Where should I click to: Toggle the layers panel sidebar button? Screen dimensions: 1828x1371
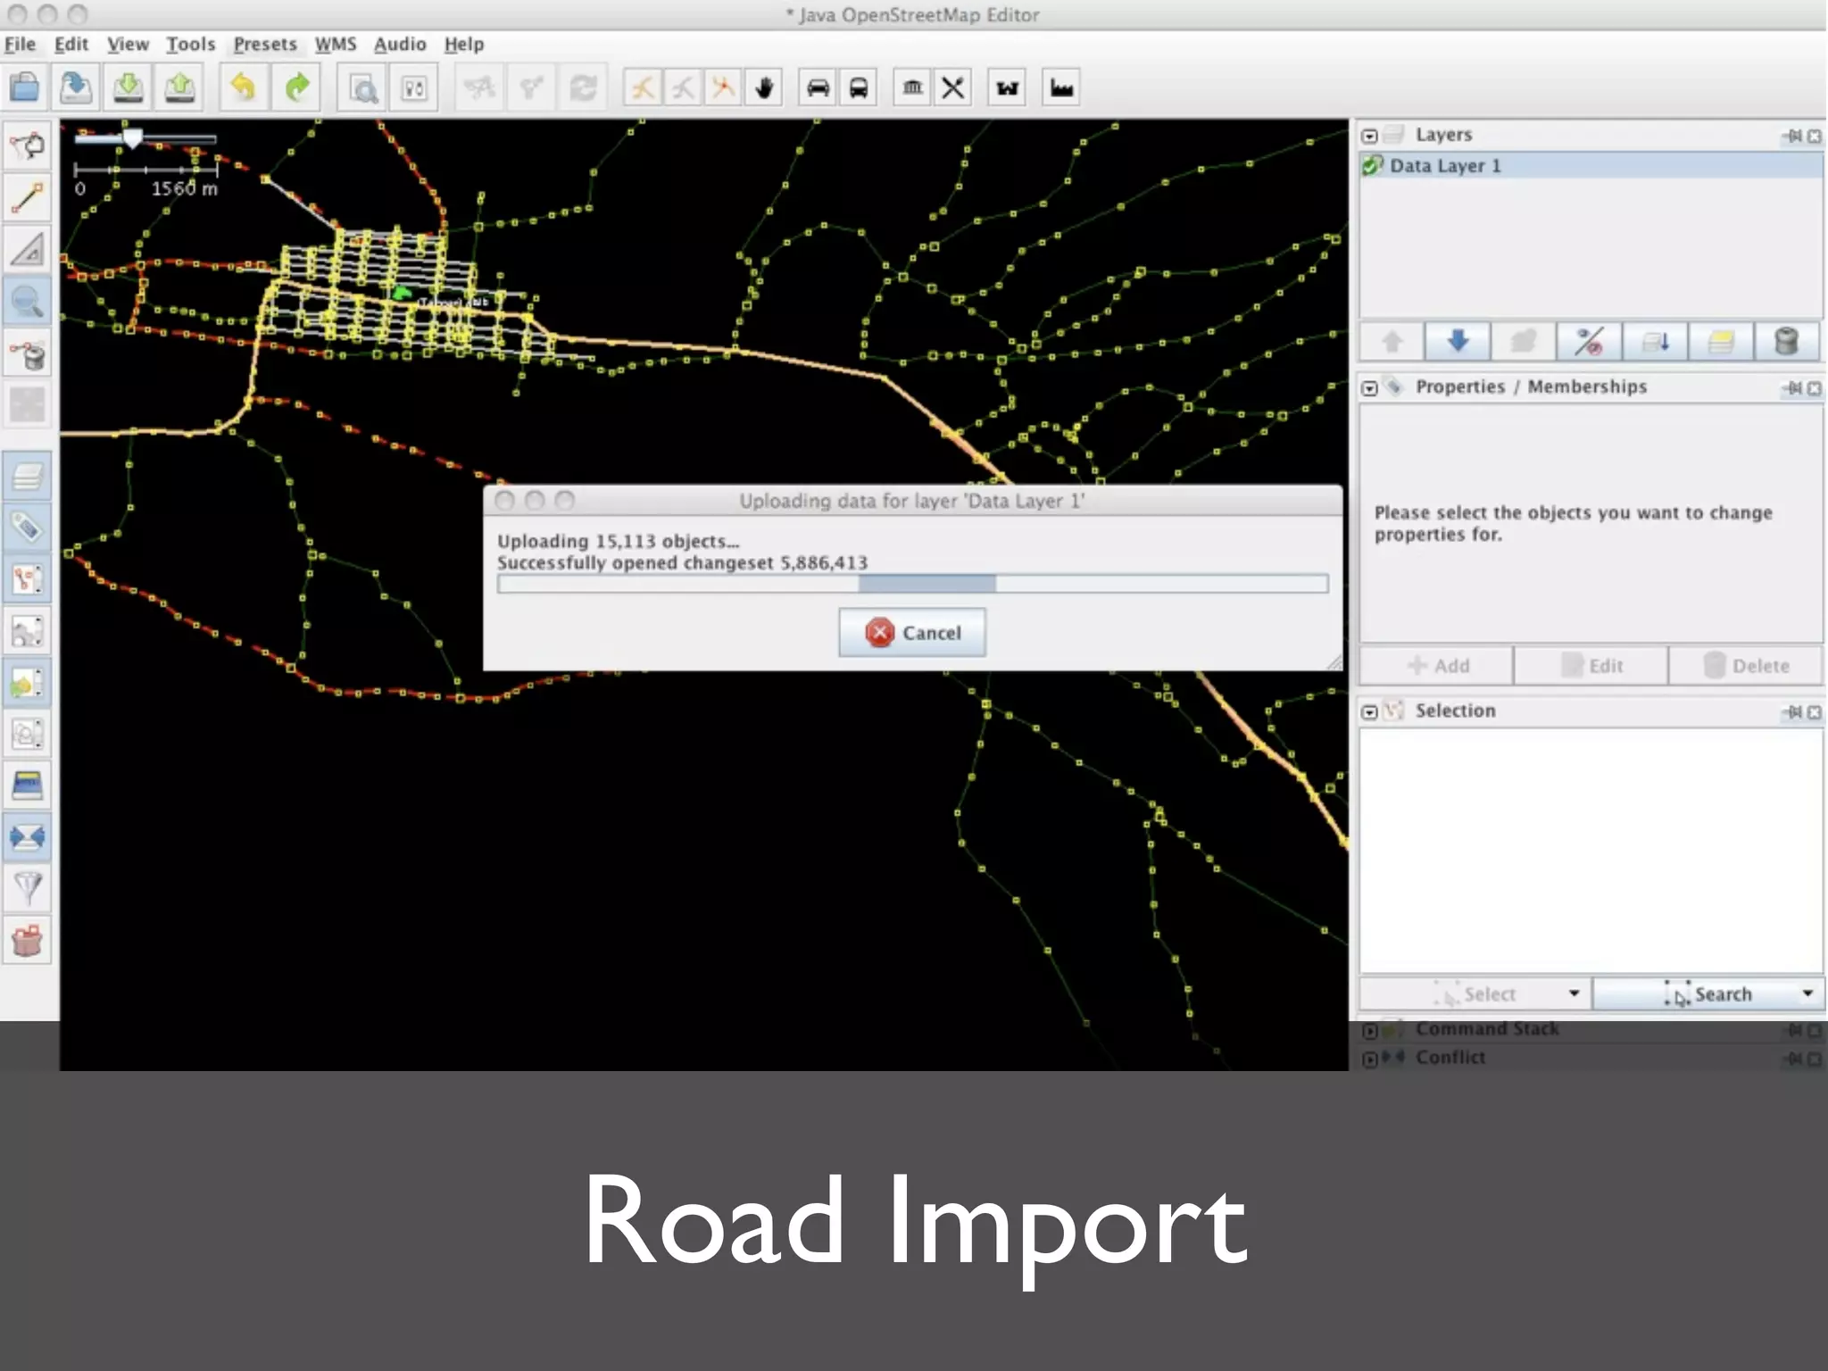point(27,476)
